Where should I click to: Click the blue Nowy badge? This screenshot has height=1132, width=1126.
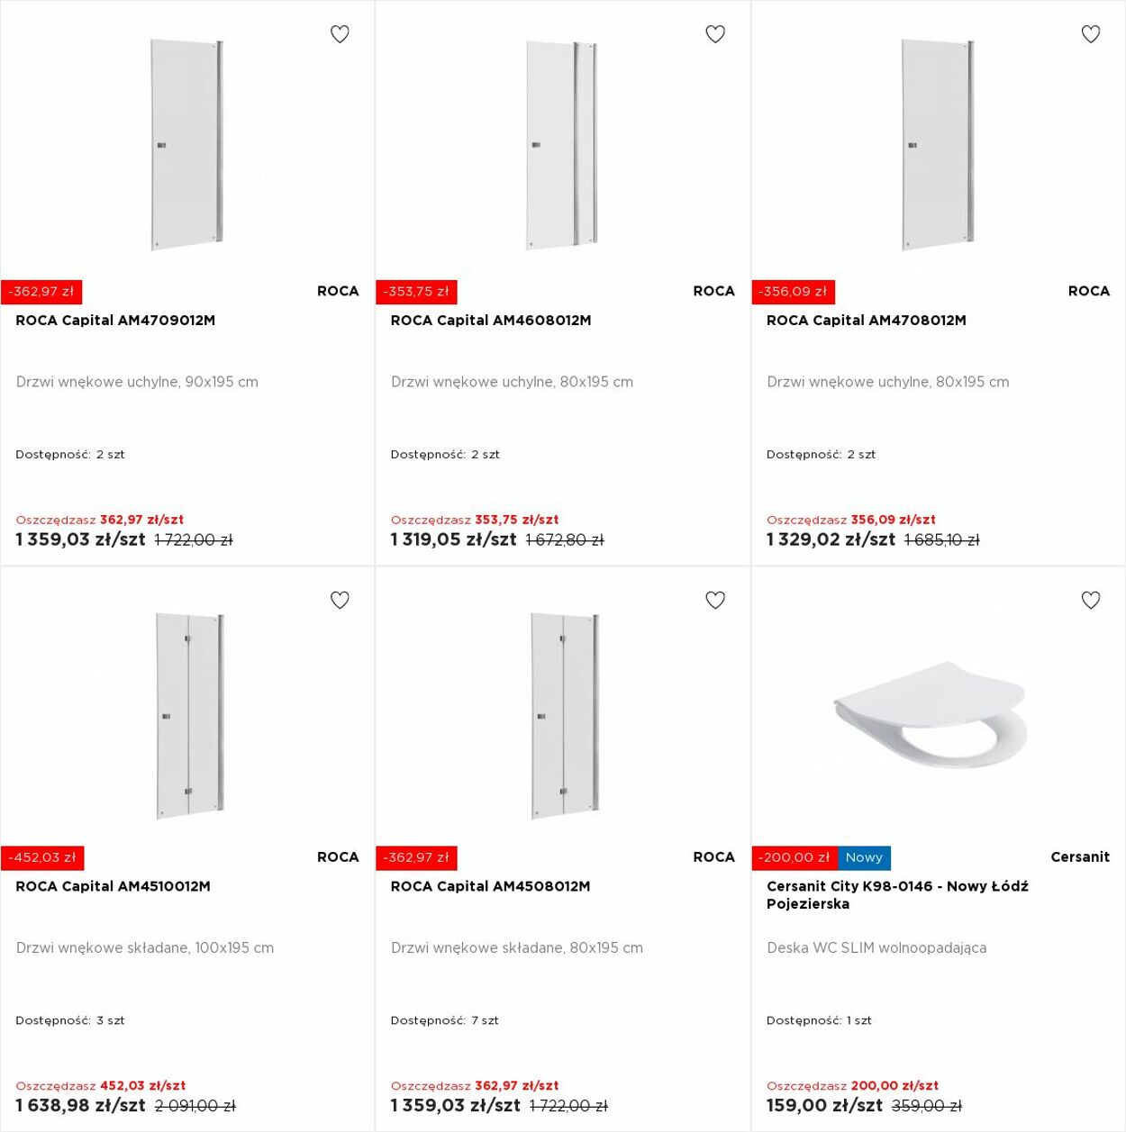[x=864, y=857]
